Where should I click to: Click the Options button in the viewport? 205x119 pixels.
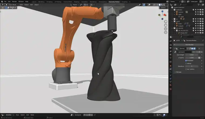coord(163,8)
